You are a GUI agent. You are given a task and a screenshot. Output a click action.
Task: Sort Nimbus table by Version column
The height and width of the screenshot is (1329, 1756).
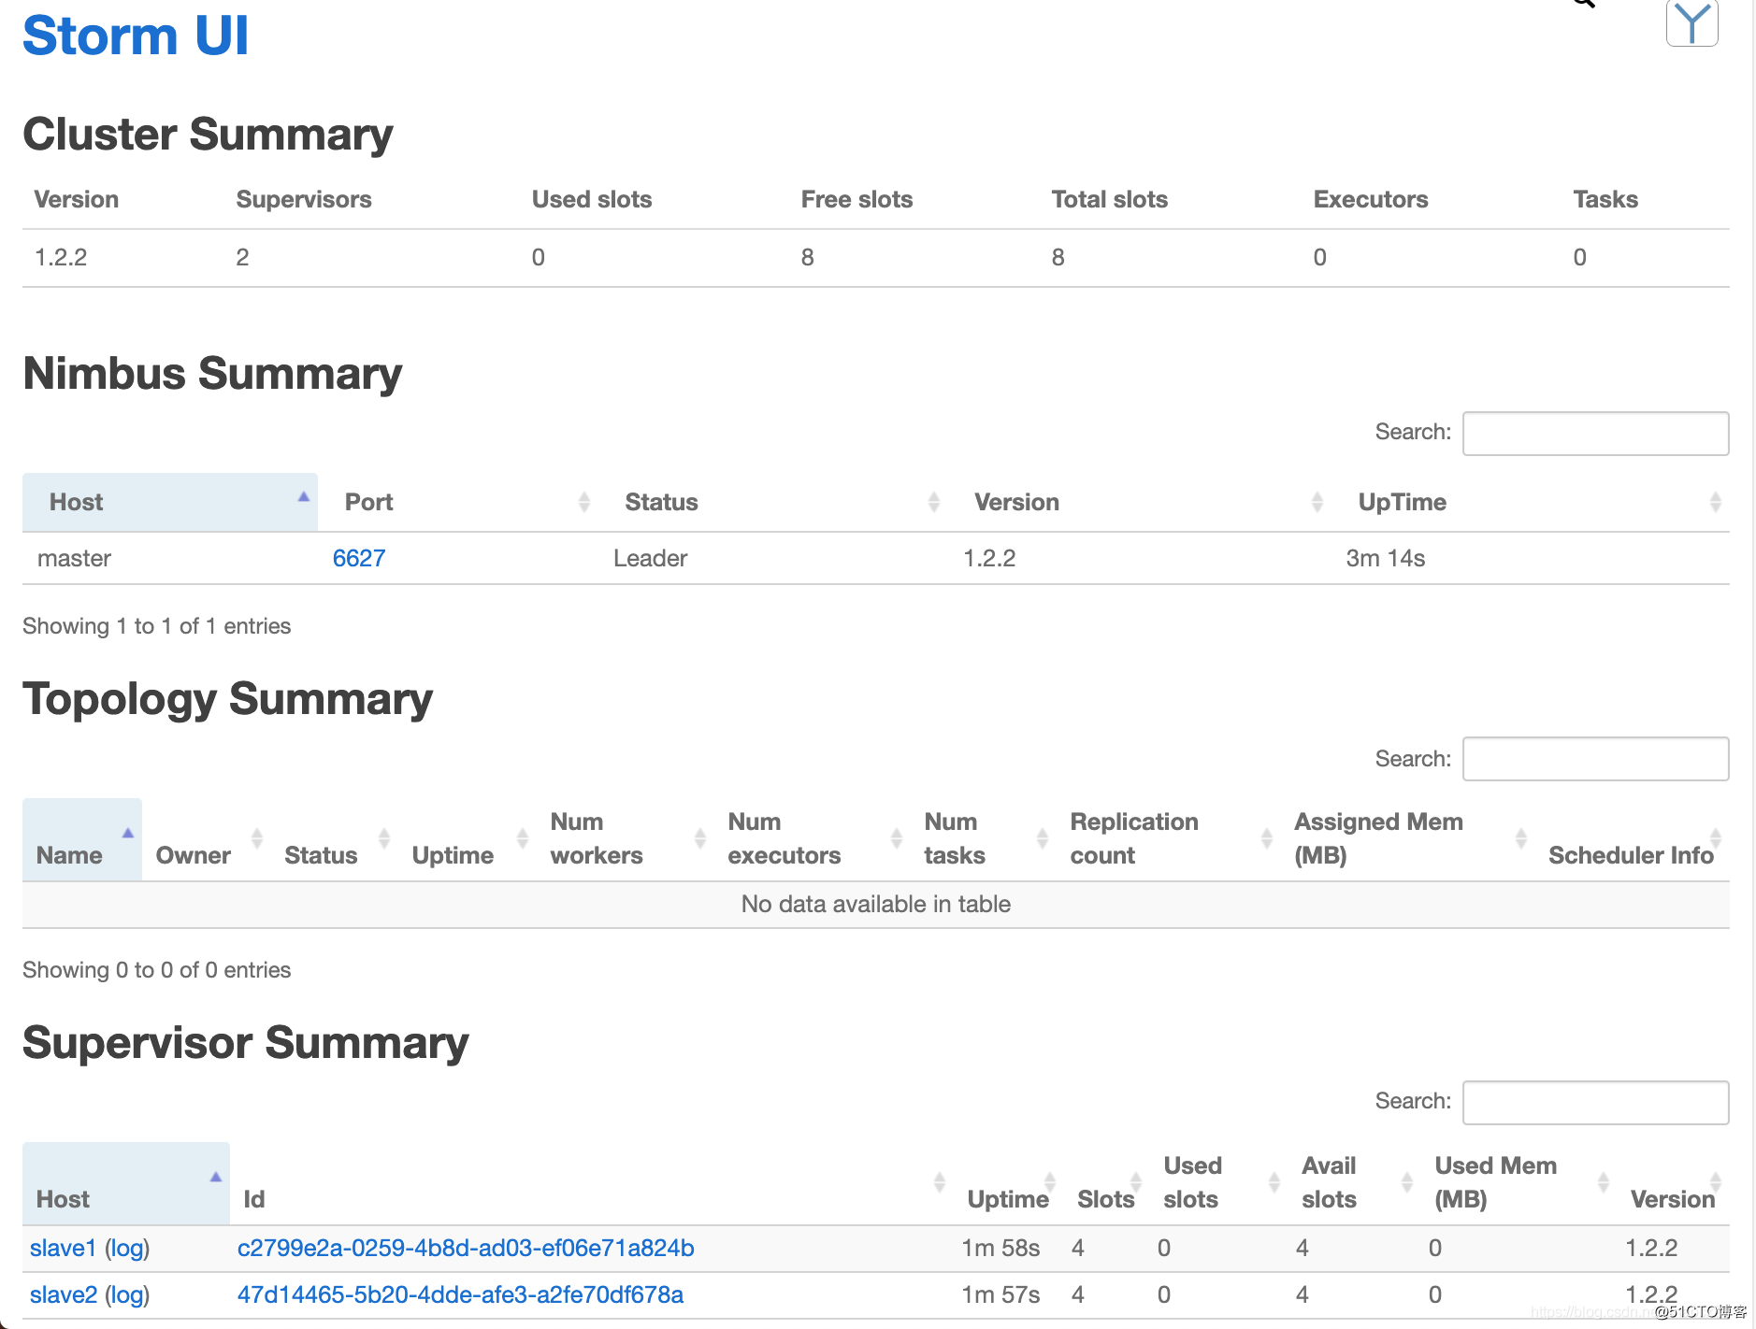(x=1140, y=503)
